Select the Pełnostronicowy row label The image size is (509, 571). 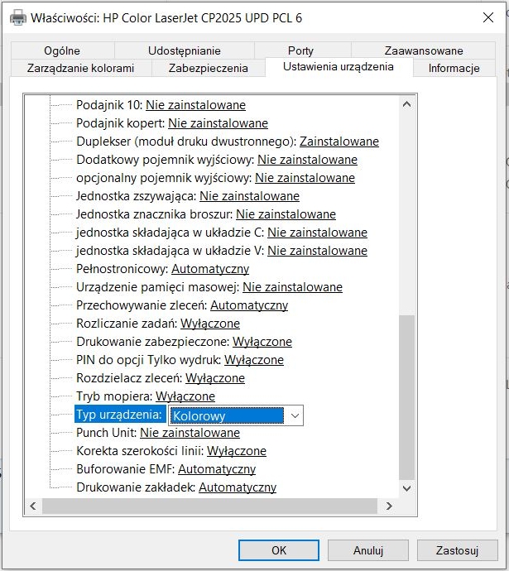122,269
